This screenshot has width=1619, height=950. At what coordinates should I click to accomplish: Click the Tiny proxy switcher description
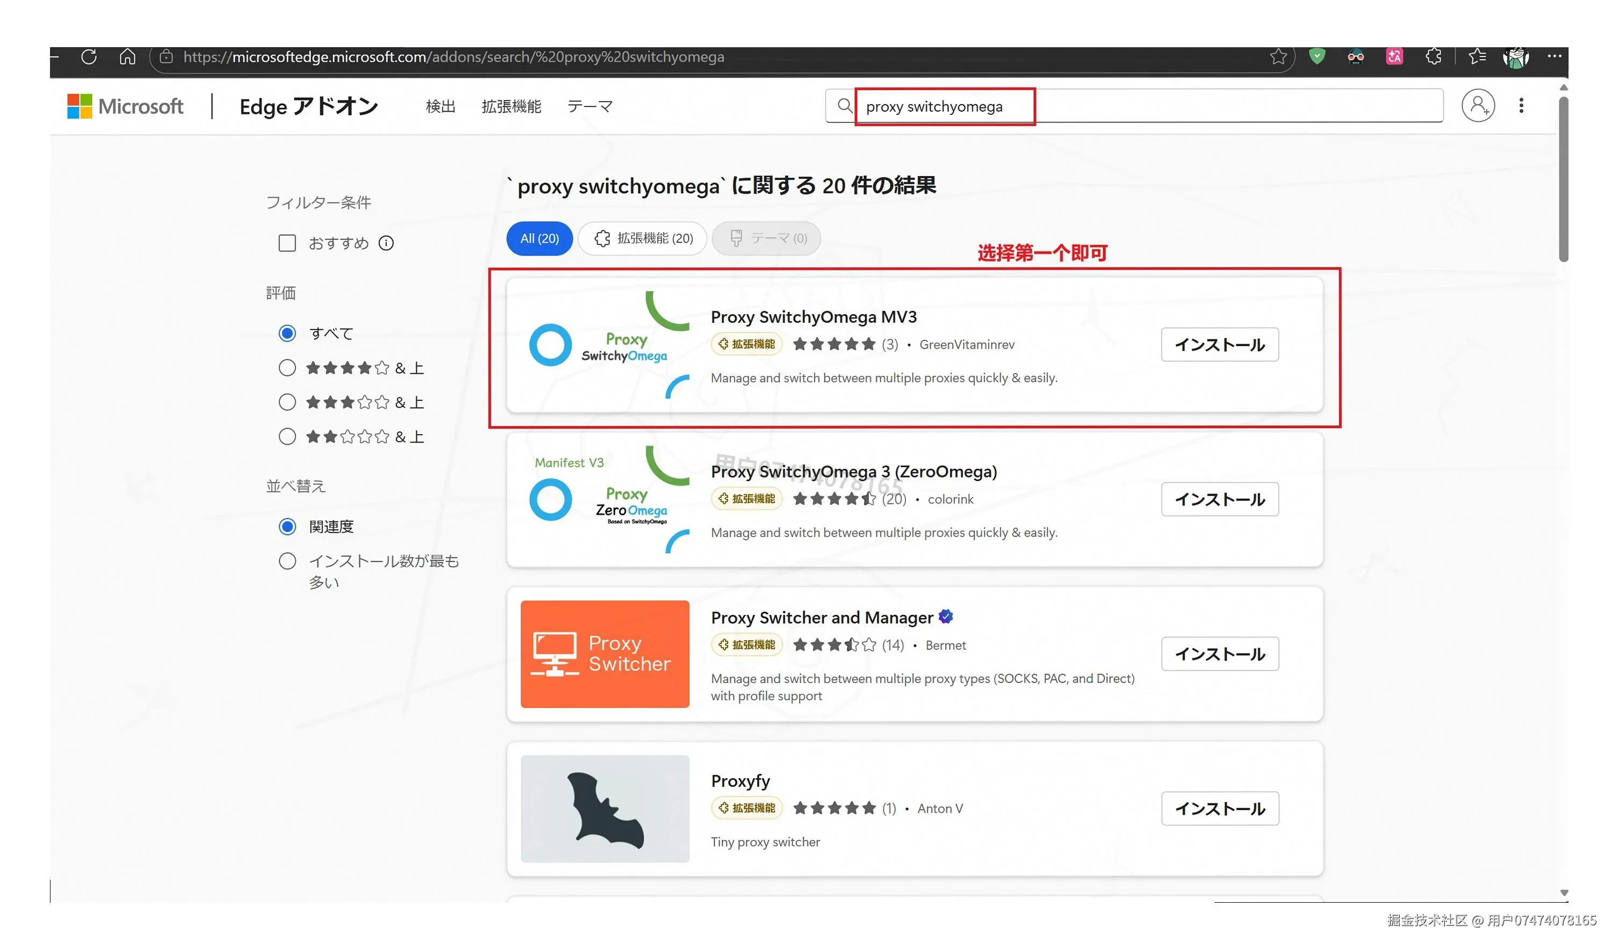pyautogui.click(x=765, y=842)
